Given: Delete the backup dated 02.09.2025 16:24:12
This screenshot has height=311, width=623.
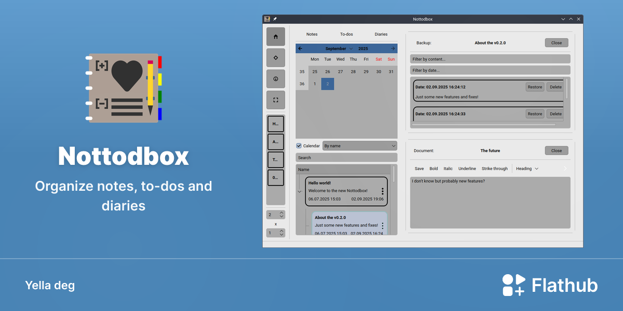Looking at the screenshot, I should tap(555, 87).
